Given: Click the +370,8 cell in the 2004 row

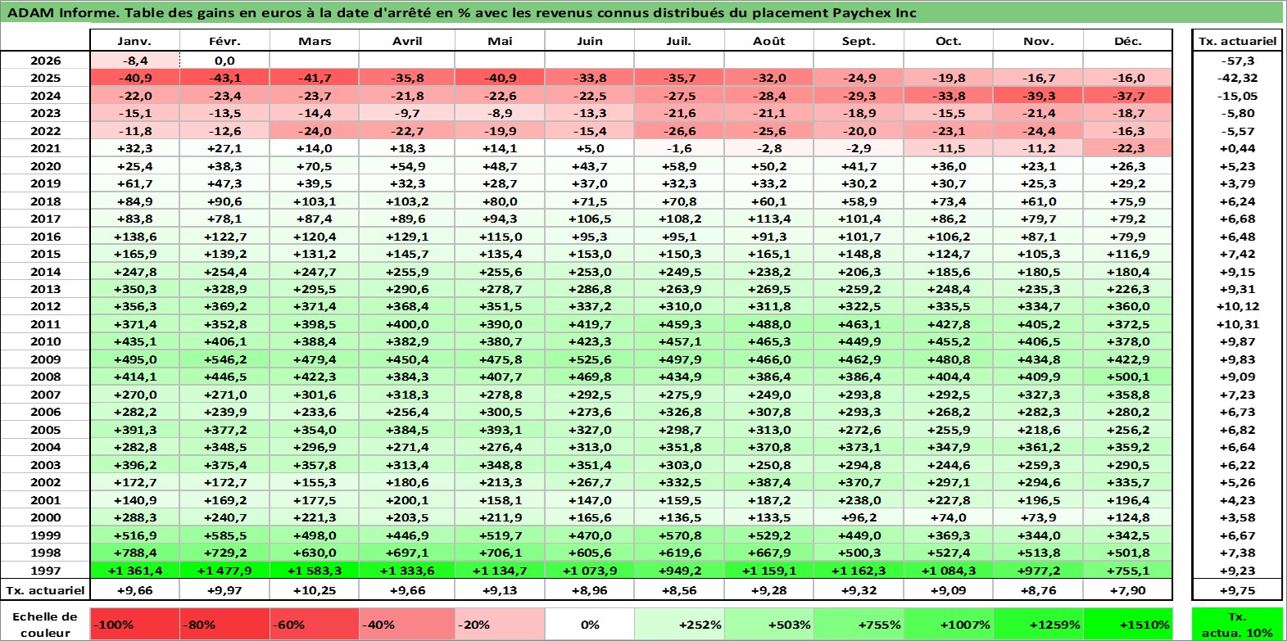Looking at the screenshot, I should click(x=768, y=447).
